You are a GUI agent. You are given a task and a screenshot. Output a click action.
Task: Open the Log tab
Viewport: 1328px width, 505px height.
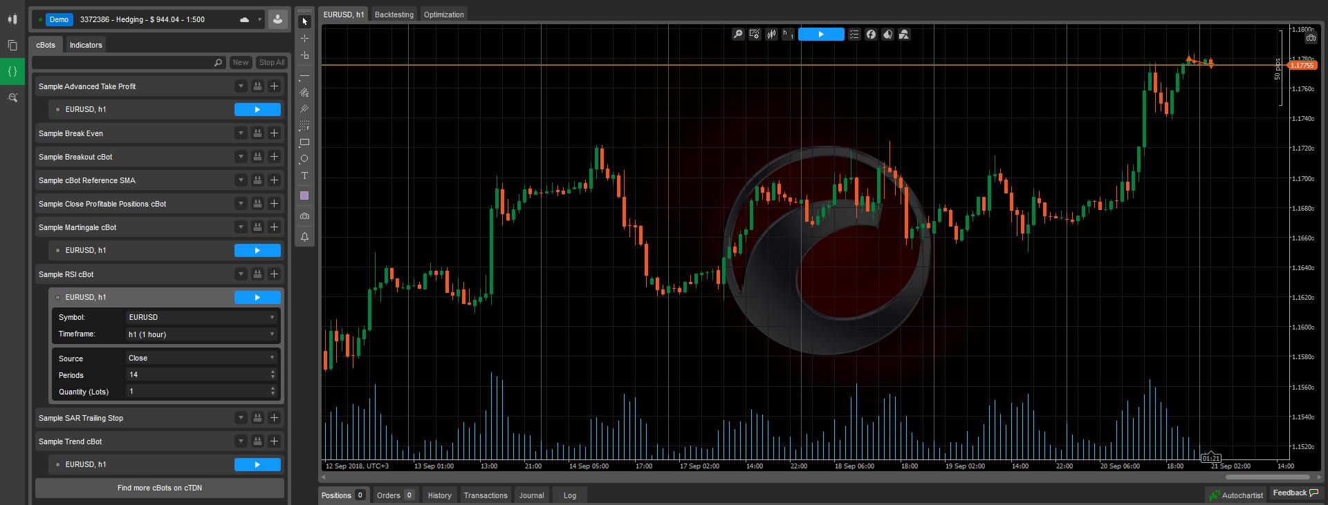[570, 495]
